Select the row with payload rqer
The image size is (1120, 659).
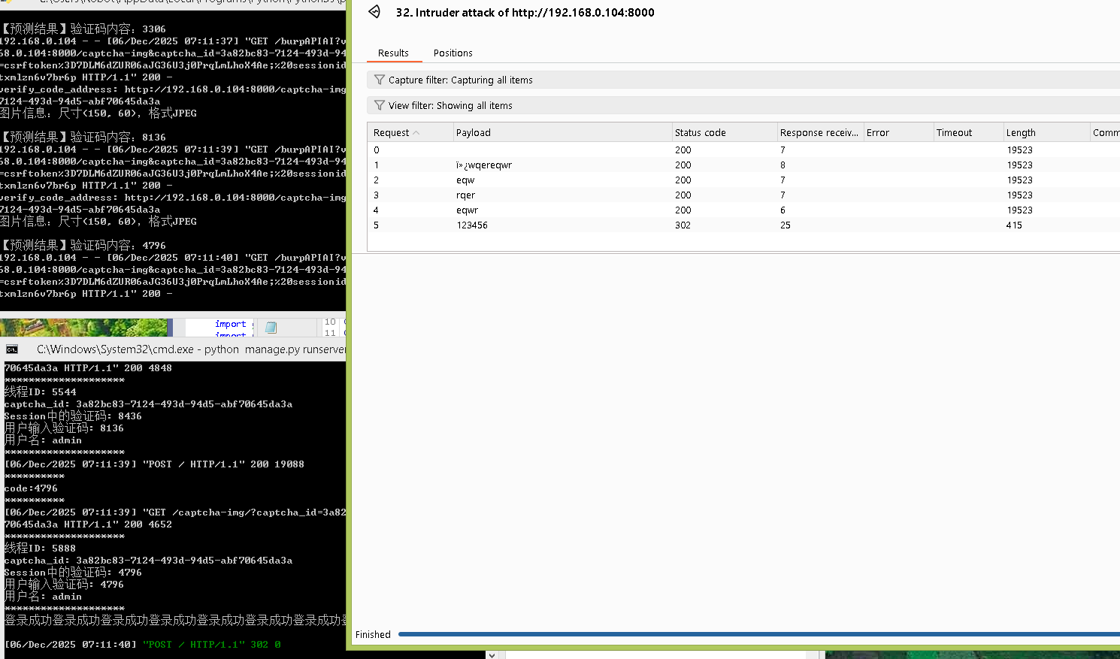(743, 195)
